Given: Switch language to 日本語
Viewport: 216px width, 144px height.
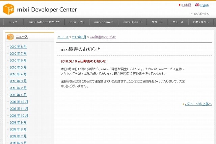Looking at the screenshot, I should [x=187, y=5].
